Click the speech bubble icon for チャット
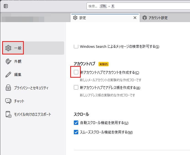This screenshot has width=190, height=155. (x=8, y=101)
